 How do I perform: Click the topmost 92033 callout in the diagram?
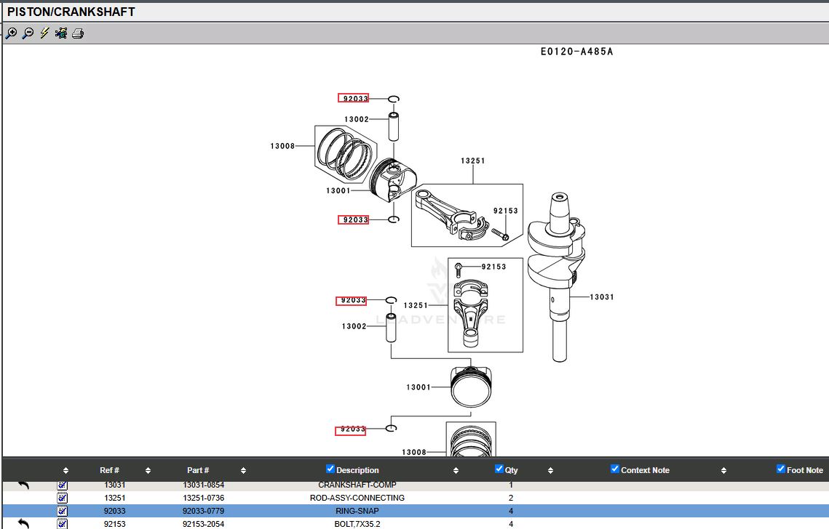tap(354, 98)
